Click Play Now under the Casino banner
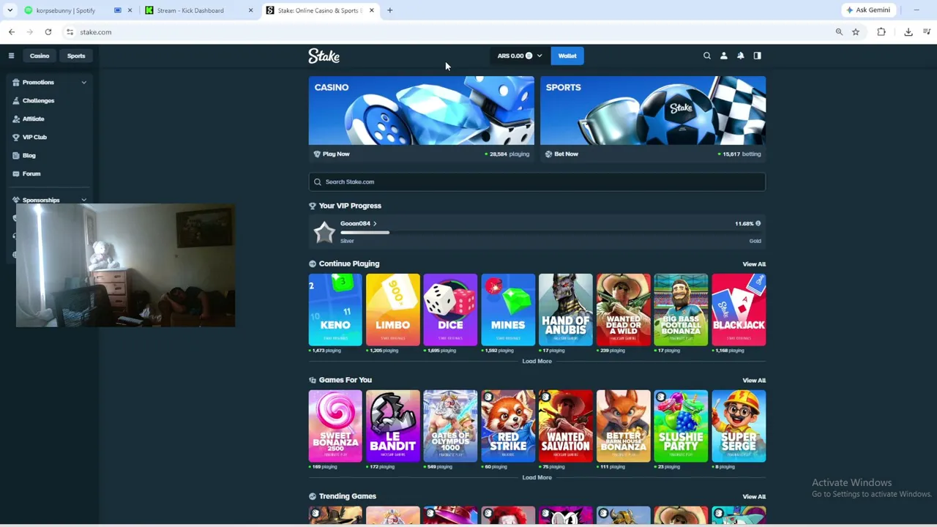The width and height of the screenshot is (937, 527). 336,154
